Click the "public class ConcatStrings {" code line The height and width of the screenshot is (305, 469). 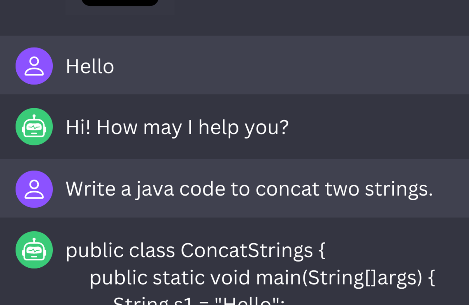click(195, 250)
